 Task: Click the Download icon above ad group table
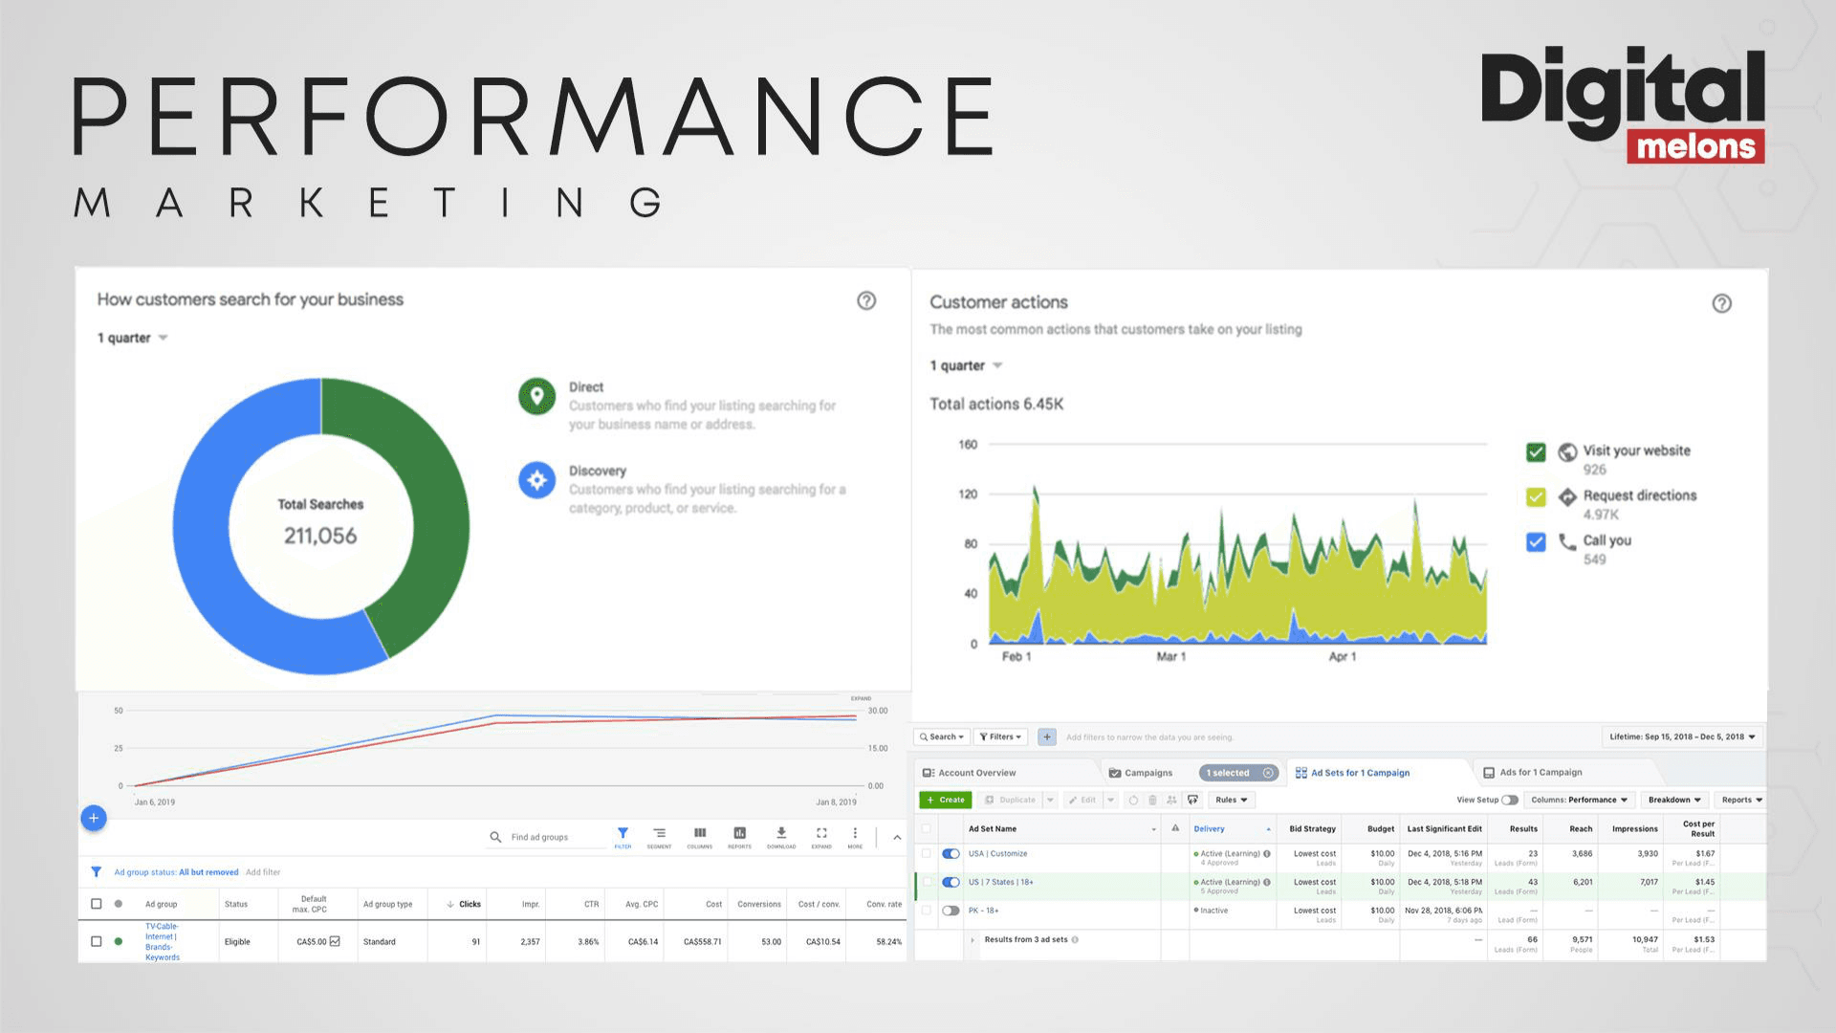click(x=781, y=834)
